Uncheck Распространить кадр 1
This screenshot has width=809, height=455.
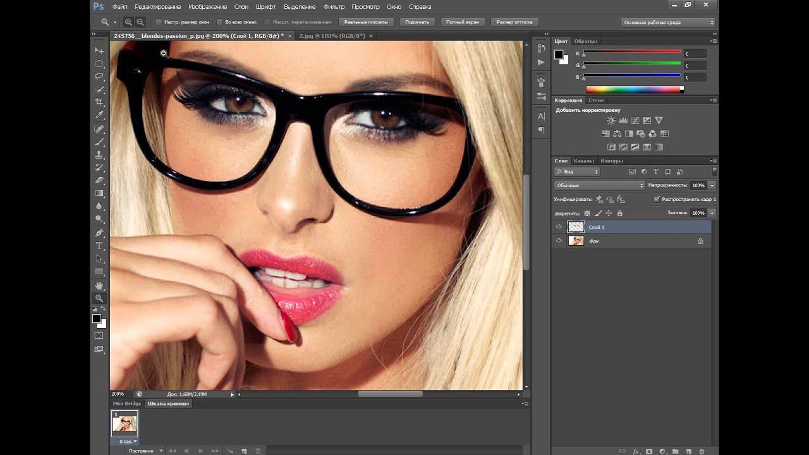pyautogui.click(x=657, y=199)
